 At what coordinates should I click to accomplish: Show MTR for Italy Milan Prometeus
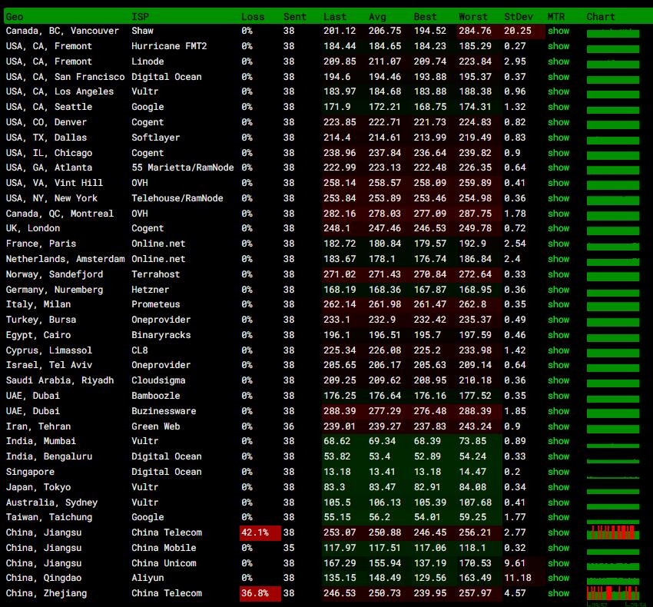[x=559, y=304]
